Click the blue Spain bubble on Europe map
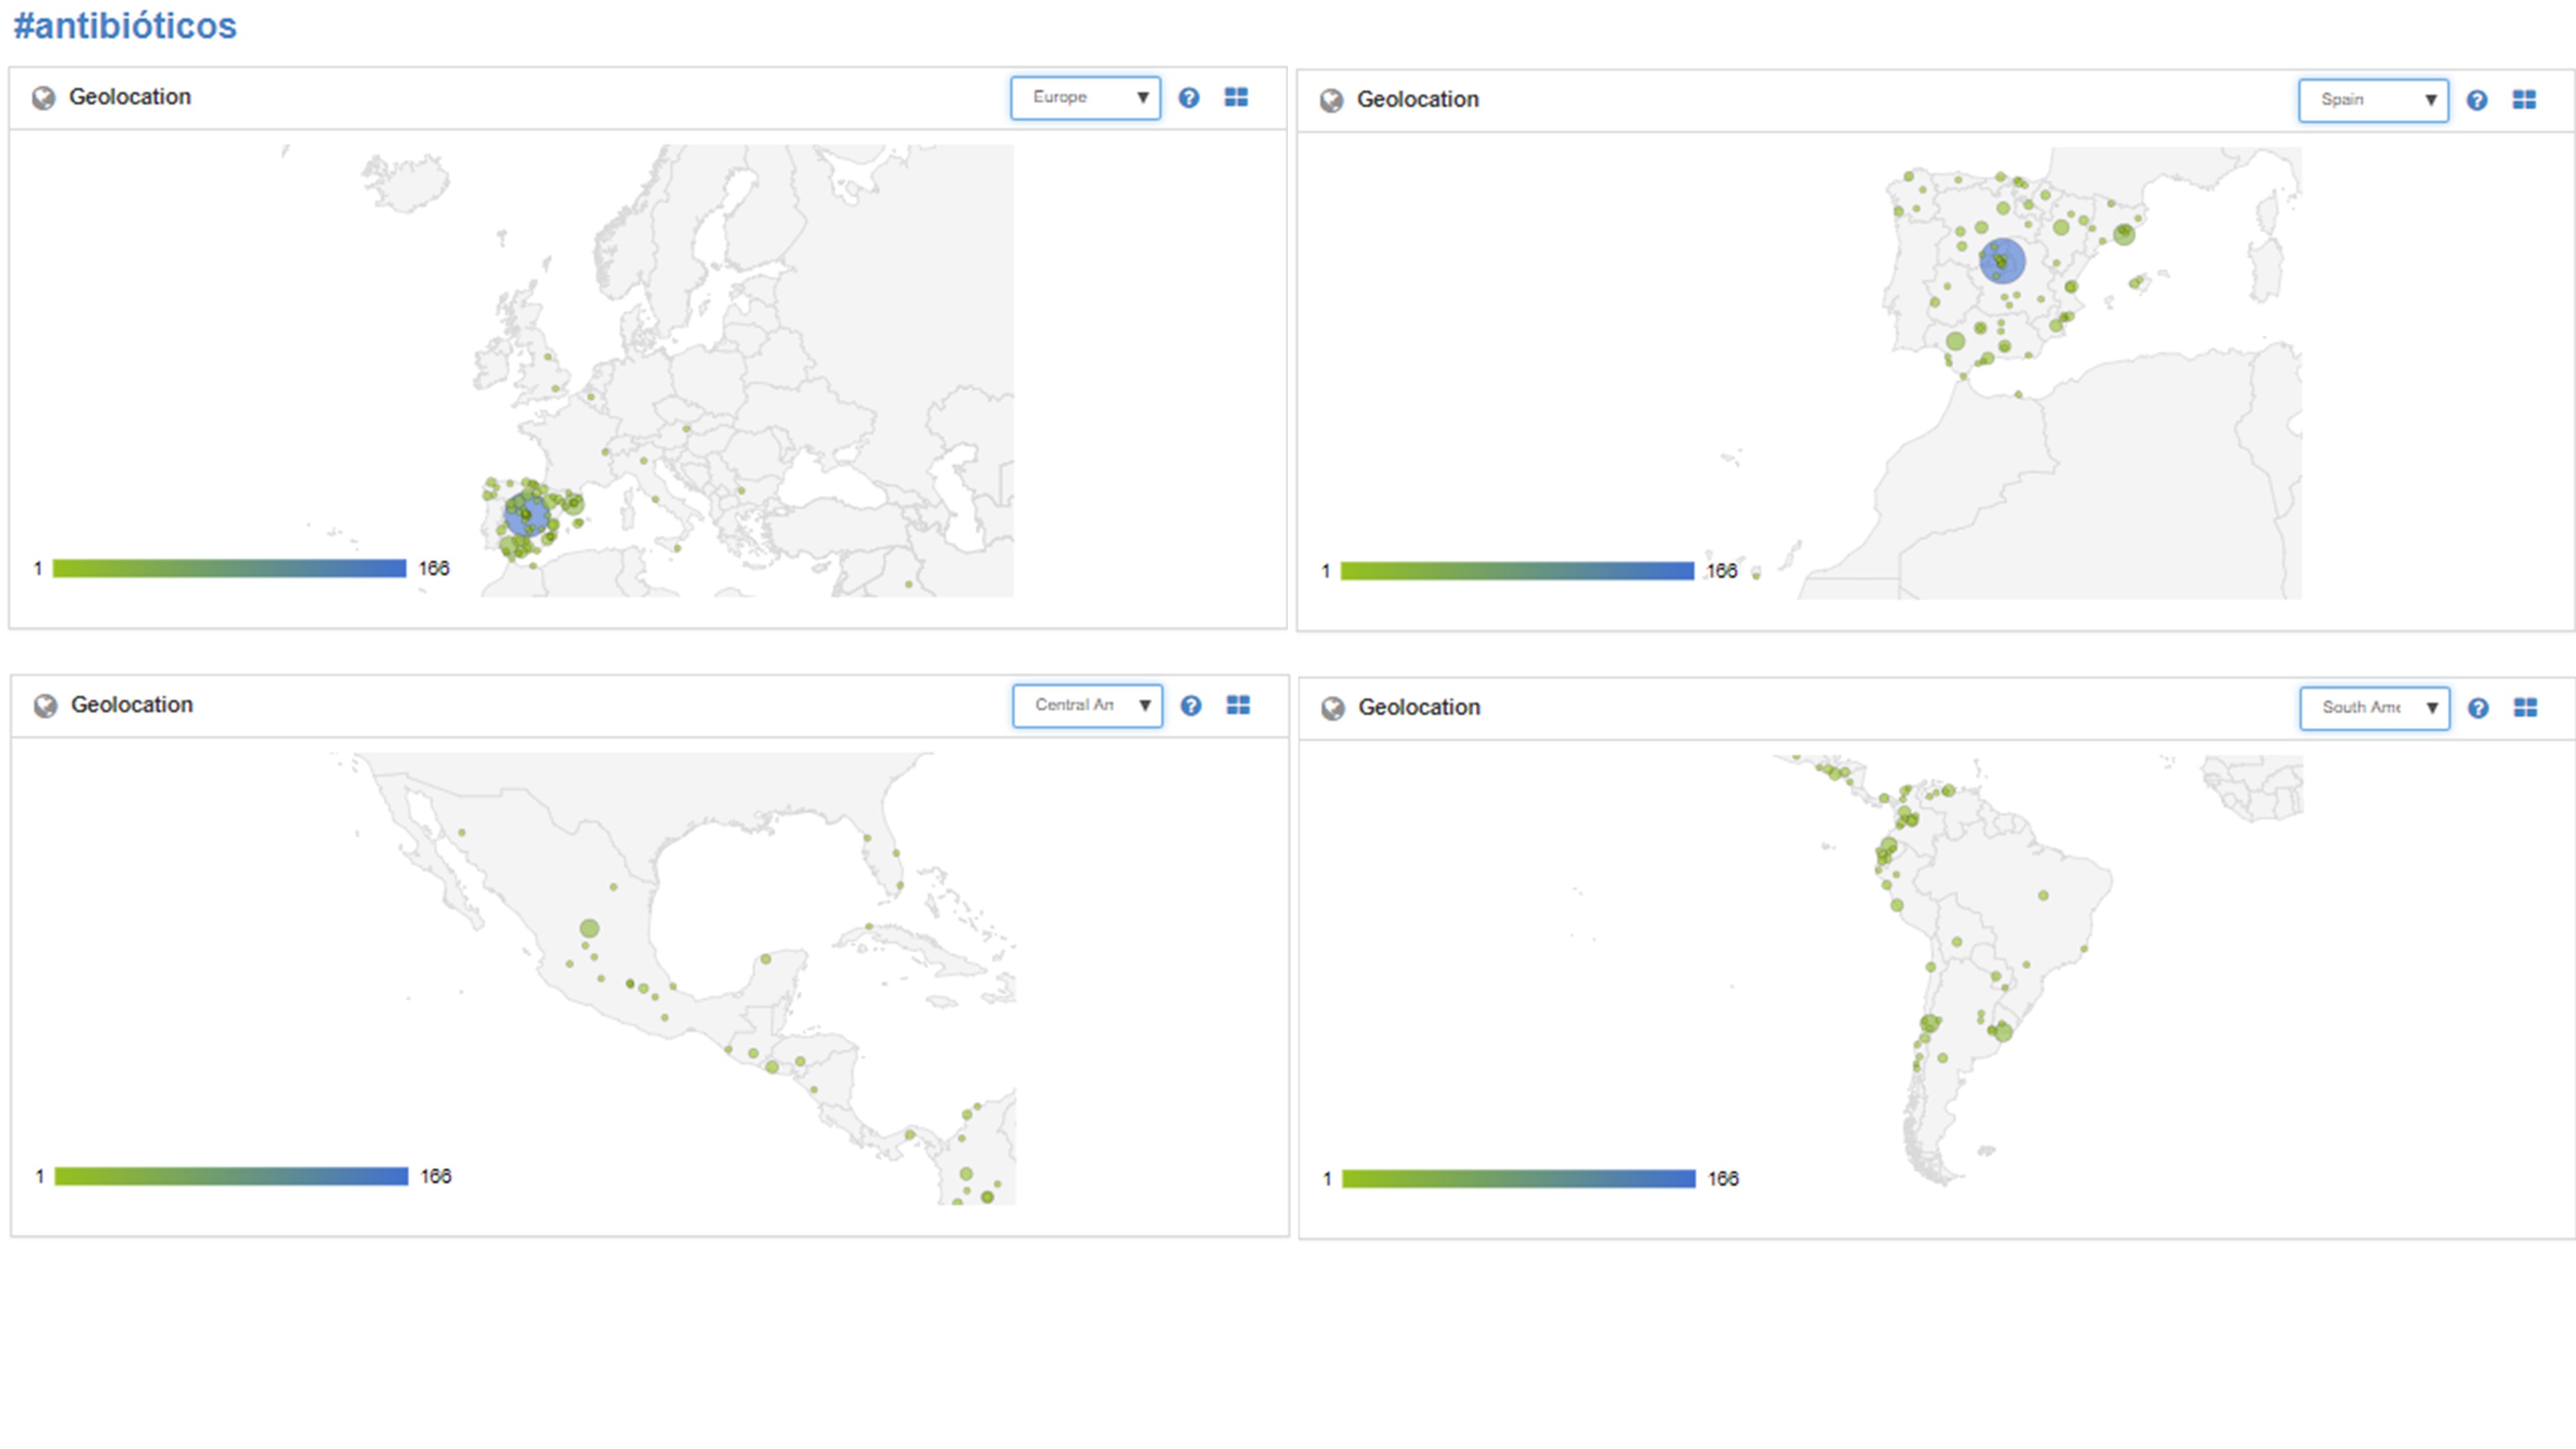 click(527, 515)
